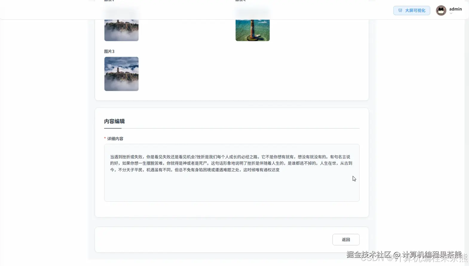Click the admin username text
This screenshot has height=266, width=469.
tap(455, 9)
